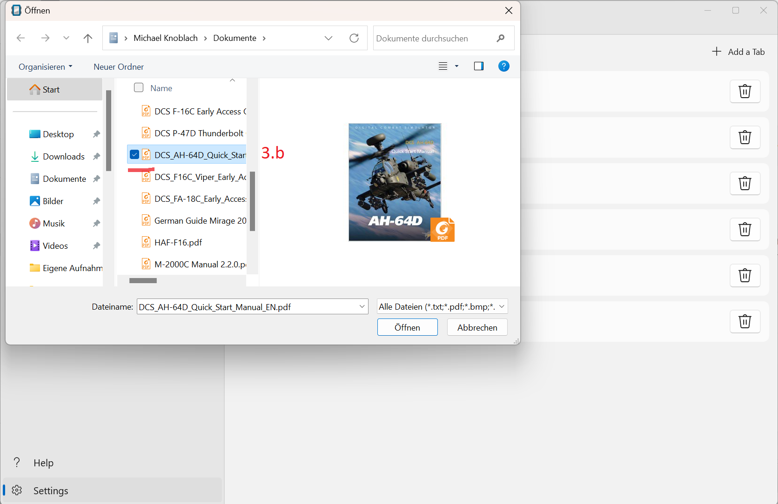Open the Organisieren menu
Screen dimensions: 778x504
pyautogui.click(x=46, y=67)
